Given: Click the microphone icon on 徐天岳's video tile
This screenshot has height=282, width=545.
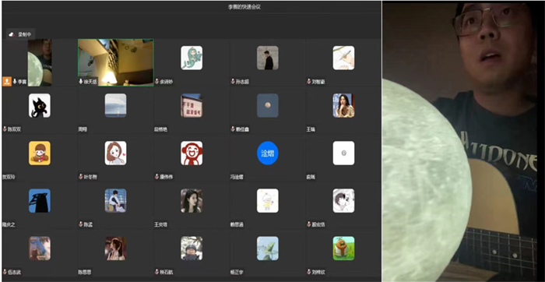Looking at the screenshot, I should coord(81,82).
